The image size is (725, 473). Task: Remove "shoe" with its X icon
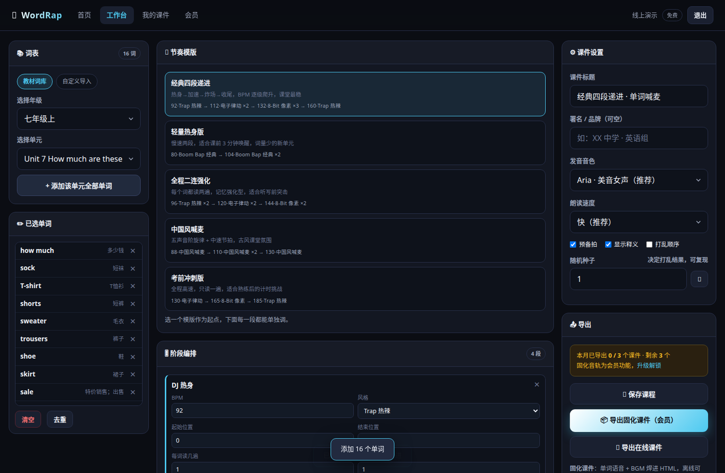coord(133,357)
